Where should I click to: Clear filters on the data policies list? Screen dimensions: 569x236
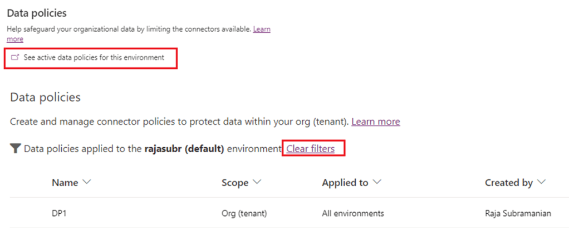pos(311,149)
